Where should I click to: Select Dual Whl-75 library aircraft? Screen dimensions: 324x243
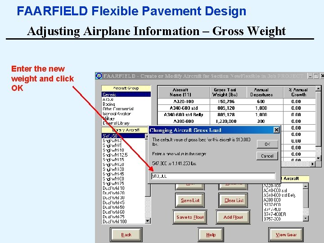tap(123, 217)
